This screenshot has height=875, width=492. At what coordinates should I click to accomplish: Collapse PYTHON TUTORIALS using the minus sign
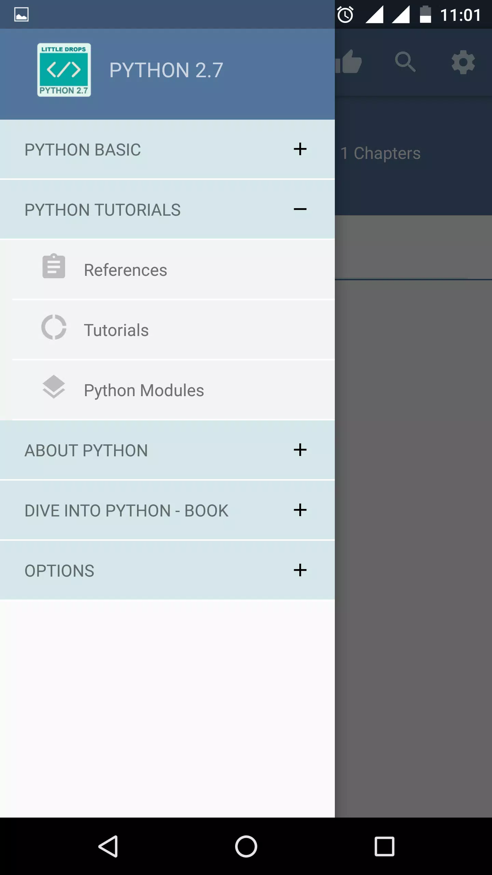click(x=300, y=209)
